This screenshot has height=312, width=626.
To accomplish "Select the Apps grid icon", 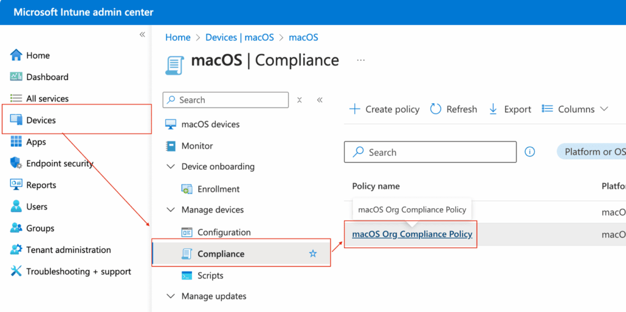I will tap(16, 142).
